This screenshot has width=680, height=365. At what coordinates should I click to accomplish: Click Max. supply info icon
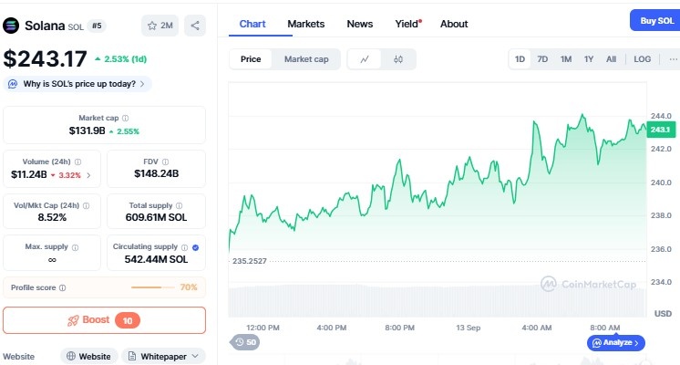click(x=75, y=247)
